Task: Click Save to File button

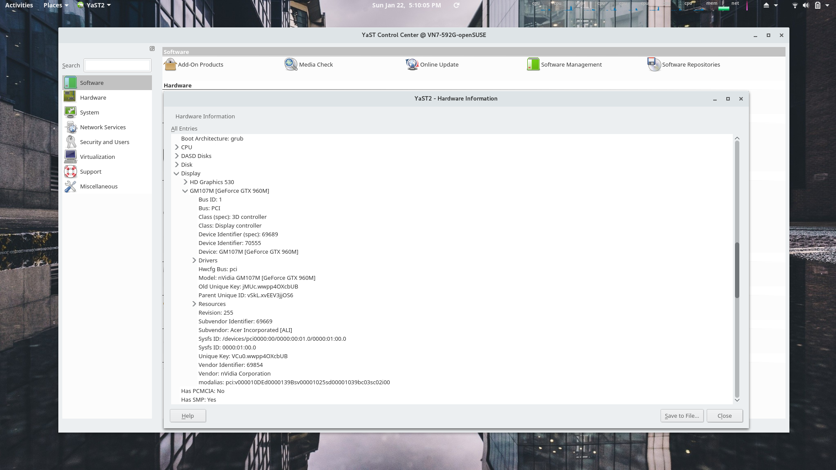Action: coord(682,416)
